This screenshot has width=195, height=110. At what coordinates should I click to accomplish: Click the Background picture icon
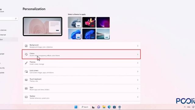pos(26,46)
